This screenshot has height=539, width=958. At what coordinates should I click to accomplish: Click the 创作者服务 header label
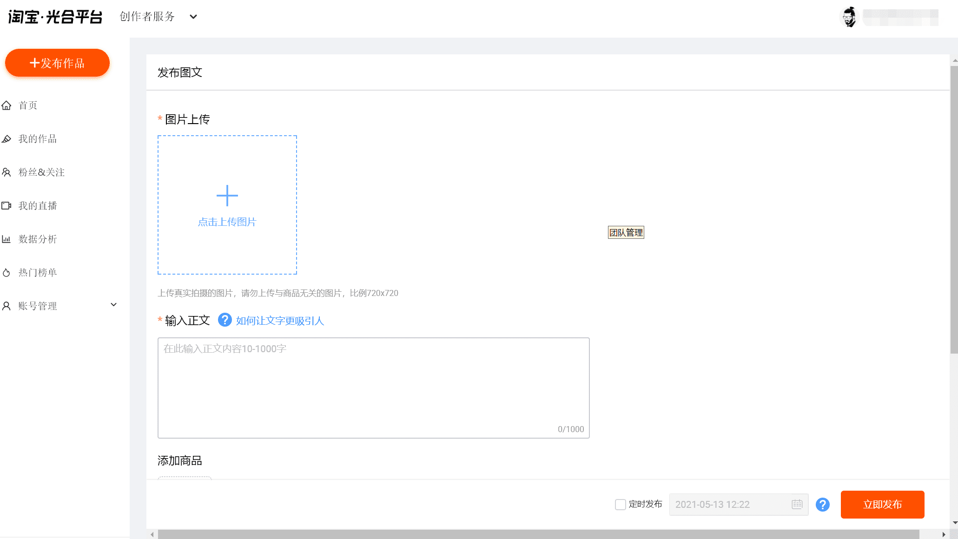click(147, 17)
